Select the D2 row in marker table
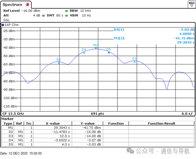The height and width of the screenshot is (159, 196). click(x=98, y=132)
